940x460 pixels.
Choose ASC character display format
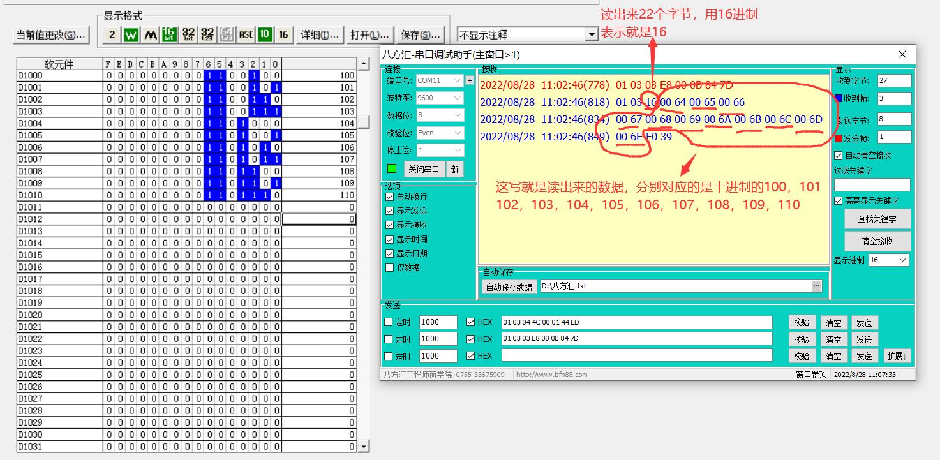tap(246, 34)
